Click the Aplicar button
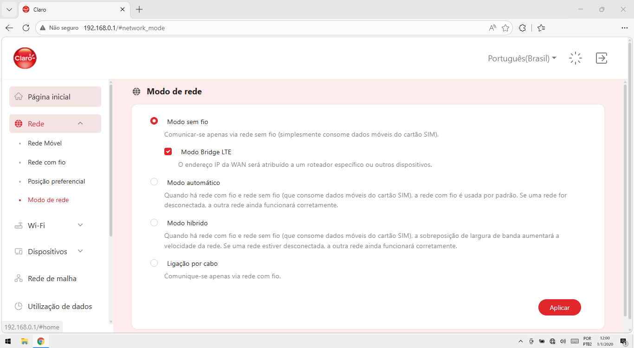The width and height of the screenshot is (634, 348). pos(560,308)
